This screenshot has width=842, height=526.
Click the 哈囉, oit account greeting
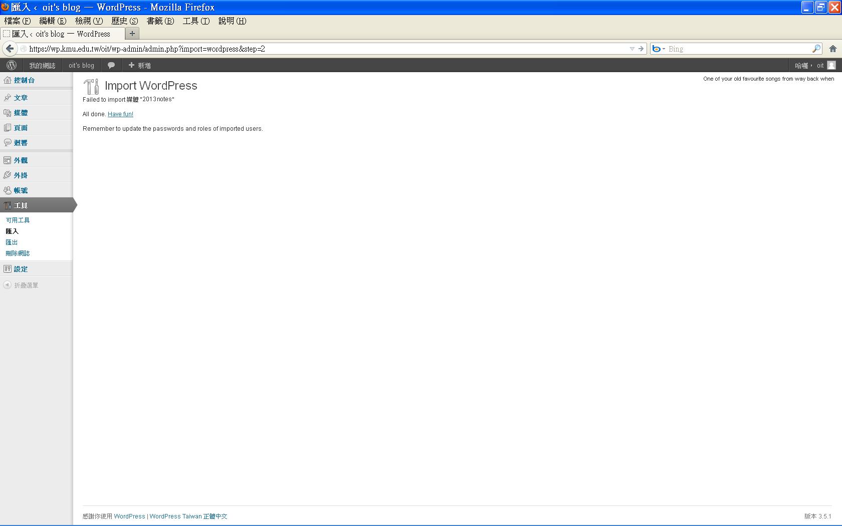click(x=809, y=66)
